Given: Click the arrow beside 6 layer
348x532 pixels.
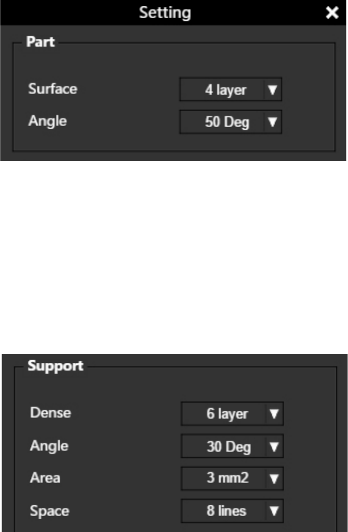Looking at the screenshot, I should click(275, 414).
